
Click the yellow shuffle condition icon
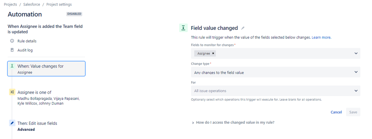pos(12,92)
